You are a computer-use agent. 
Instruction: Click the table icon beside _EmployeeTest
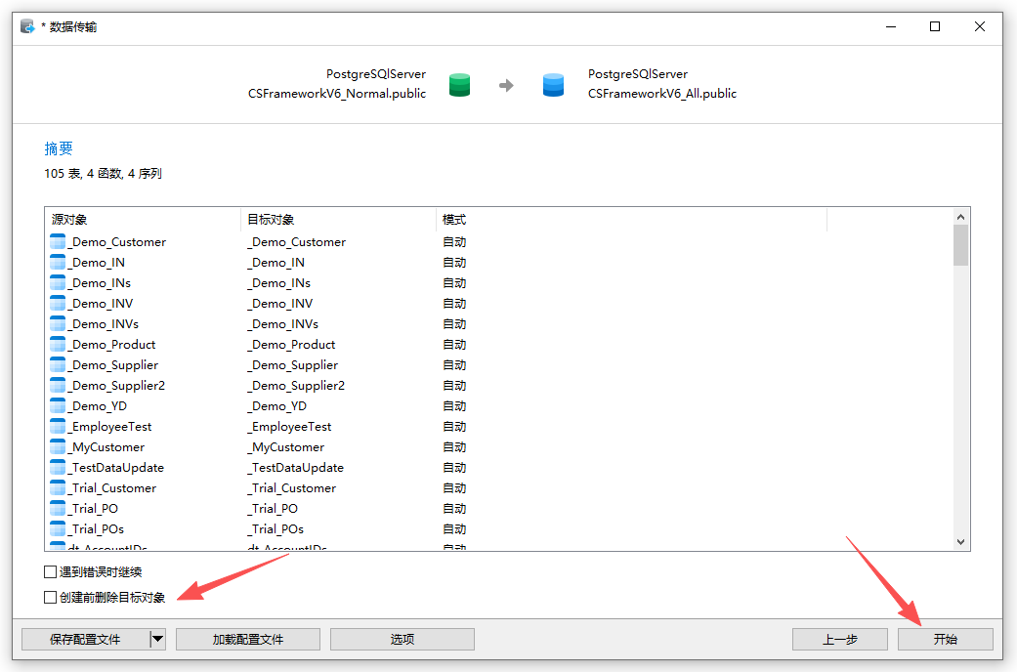click(56, 426)
